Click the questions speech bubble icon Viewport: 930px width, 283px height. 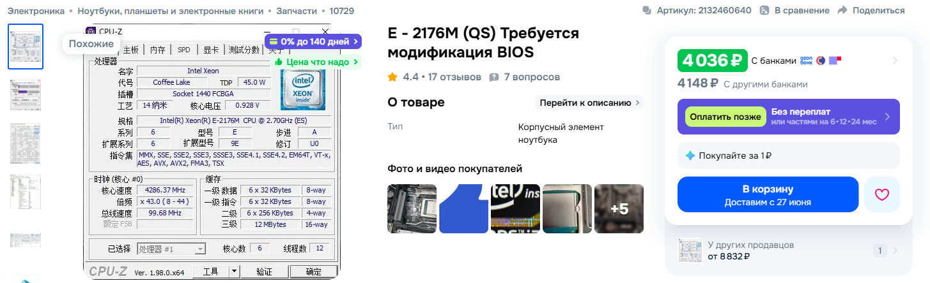click(x=494, y=77)
